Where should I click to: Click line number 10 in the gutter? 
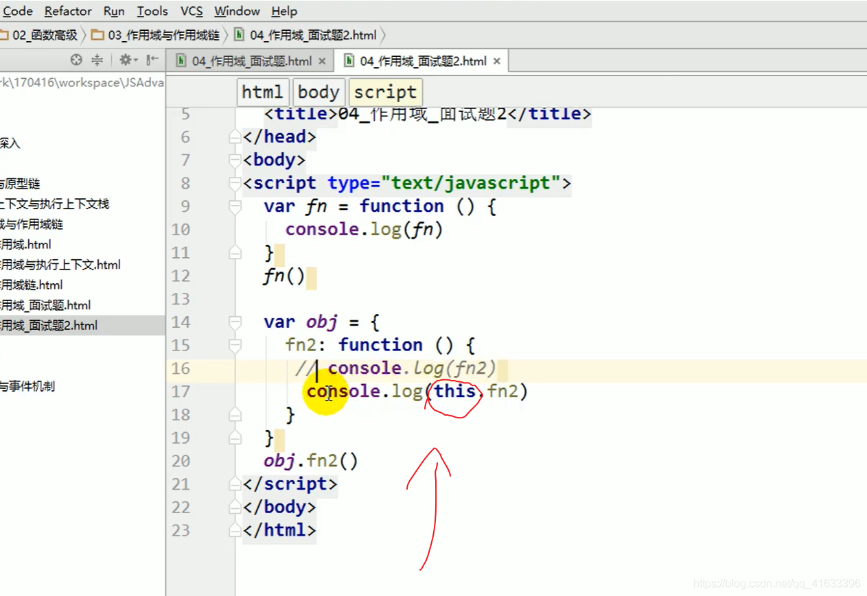point(181,230)
